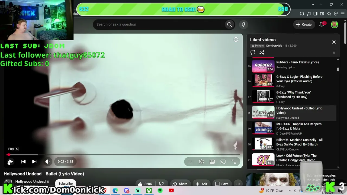The image size is (347, 195).
Task: Toggle the browser sidebar panel icon
Action: (x=316, y=14)
